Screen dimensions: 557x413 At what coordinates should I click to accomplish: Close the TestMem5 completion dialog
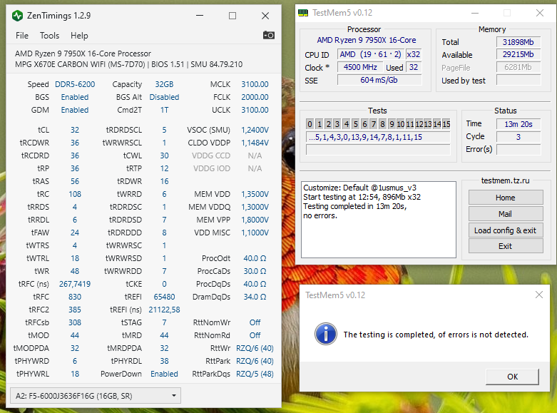pyautogui.click(x=539, y=295)
